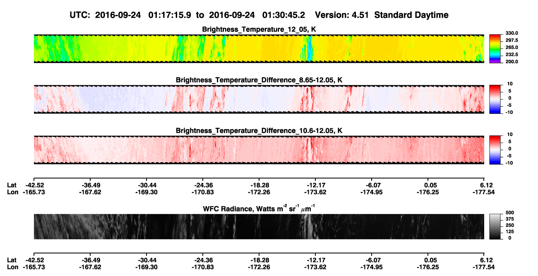
Task: Select the 10.6-12.05 difference image strip
Action: pos(259,150)
